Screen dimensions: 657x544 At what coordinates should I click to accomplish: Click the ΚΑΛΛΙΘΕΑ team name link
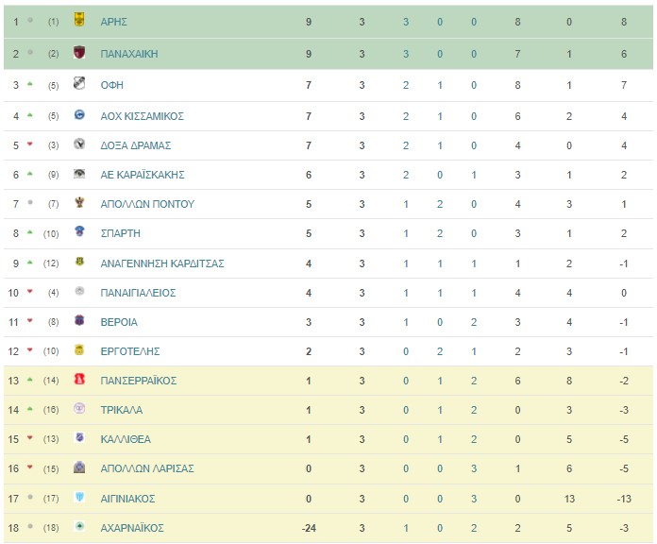(126, 439)
